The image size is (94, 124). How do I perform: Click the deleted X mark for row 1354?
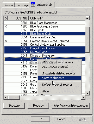[6, 41]
